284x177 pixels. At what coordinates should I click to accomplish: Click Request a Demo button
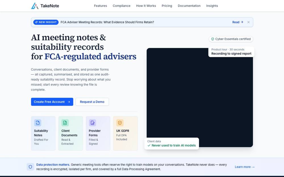(x=92, y=102)
